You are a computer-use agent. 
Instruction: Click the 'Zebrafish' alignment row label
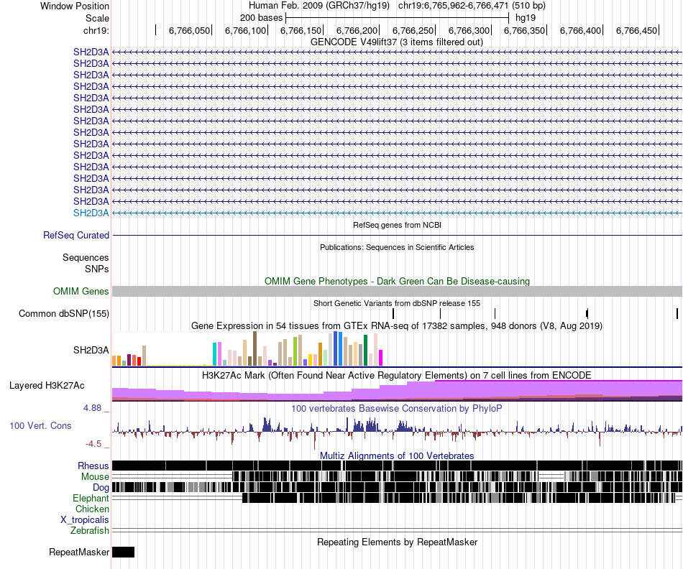90,530
